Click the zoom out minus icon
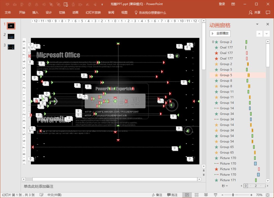This screenshot has height=198, width=274. coord(223,195)
